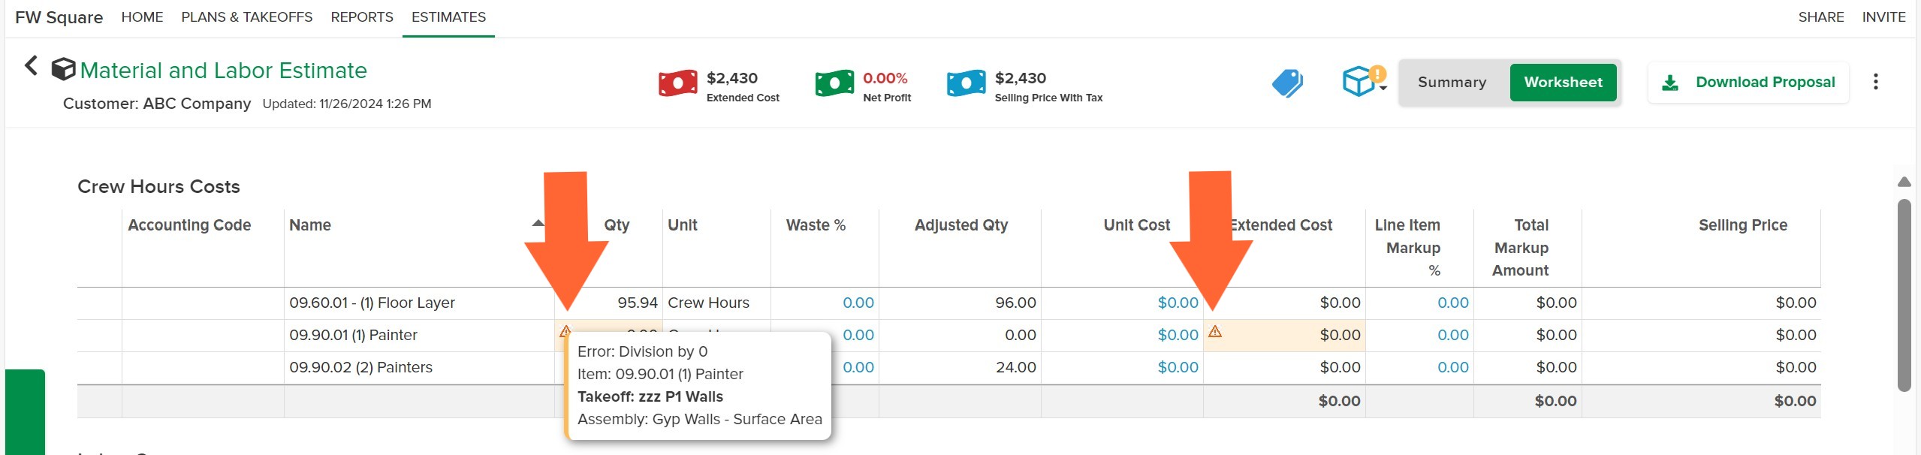Click the estimate cube icon beside title
Viewport: 1921px width, 455px height.
tap(63, 70)
